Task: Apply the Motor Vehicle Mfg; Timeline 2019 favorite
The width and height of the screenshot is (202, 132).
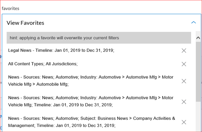Action: (x=91, y=101)
